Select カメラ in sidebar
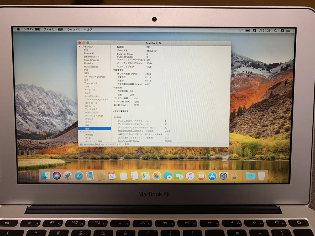The height and width of the screenshot is (236, 315). pos(88,93)
